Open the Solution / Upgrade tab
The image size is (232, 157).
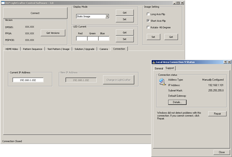click(x=84, y=49)
